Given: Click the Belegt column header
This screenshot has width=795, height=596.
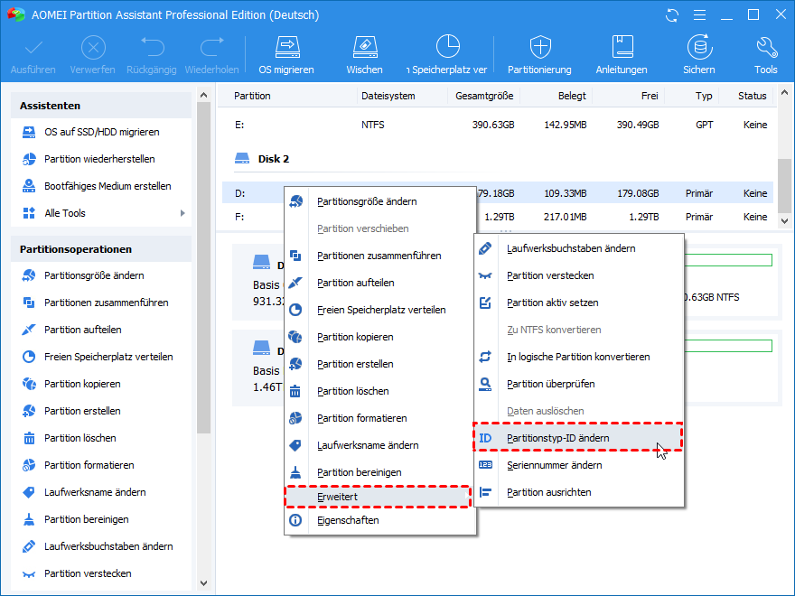Looking at the screenshot, I should tap(572, 96).
